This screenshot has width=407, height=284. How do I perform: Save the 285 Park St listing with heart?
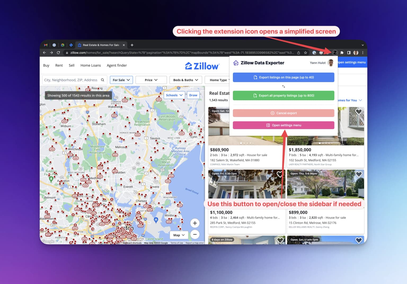tap(280, 174)
